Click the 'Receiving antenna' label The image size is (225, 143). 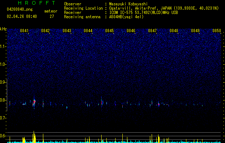pos(82,17)
